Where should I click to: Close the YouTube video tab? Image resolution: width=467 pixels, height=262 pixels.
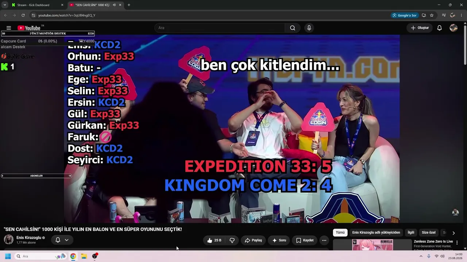pyautogui.click(x=120, y=5)
